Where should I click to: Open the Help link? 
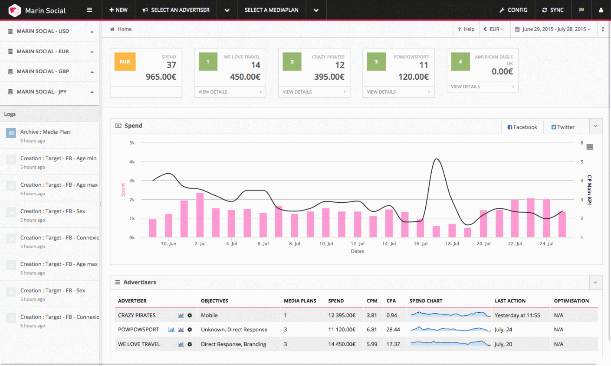tap(466, 29)
